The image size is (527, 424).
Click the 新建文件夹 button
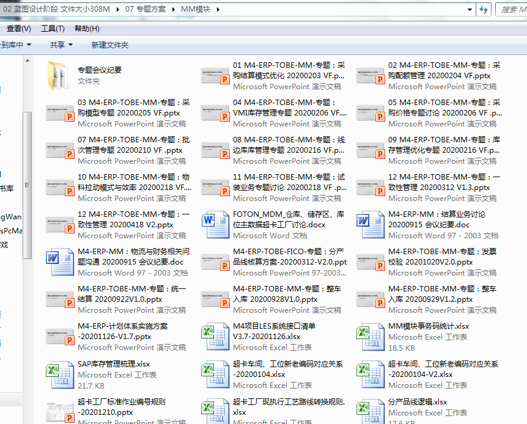click(109, 45)
